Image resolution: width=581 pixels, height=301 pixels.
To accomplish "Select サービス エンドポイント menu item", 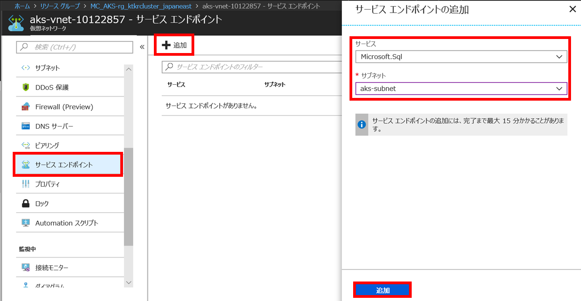I will tap(69, 165).
